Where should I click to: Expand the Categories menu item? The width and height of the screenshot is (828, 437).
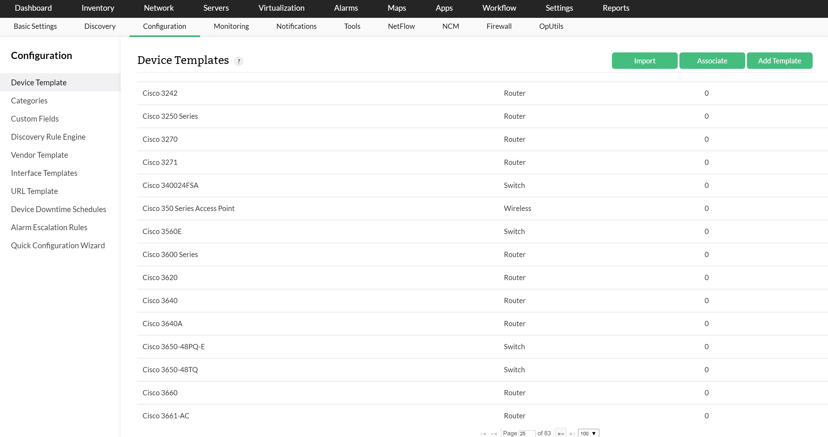[29, 100]
